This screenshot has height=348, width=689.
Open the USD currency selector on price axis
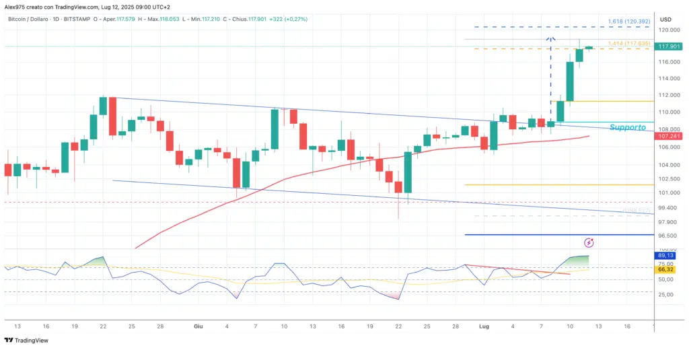pos(666,19)
